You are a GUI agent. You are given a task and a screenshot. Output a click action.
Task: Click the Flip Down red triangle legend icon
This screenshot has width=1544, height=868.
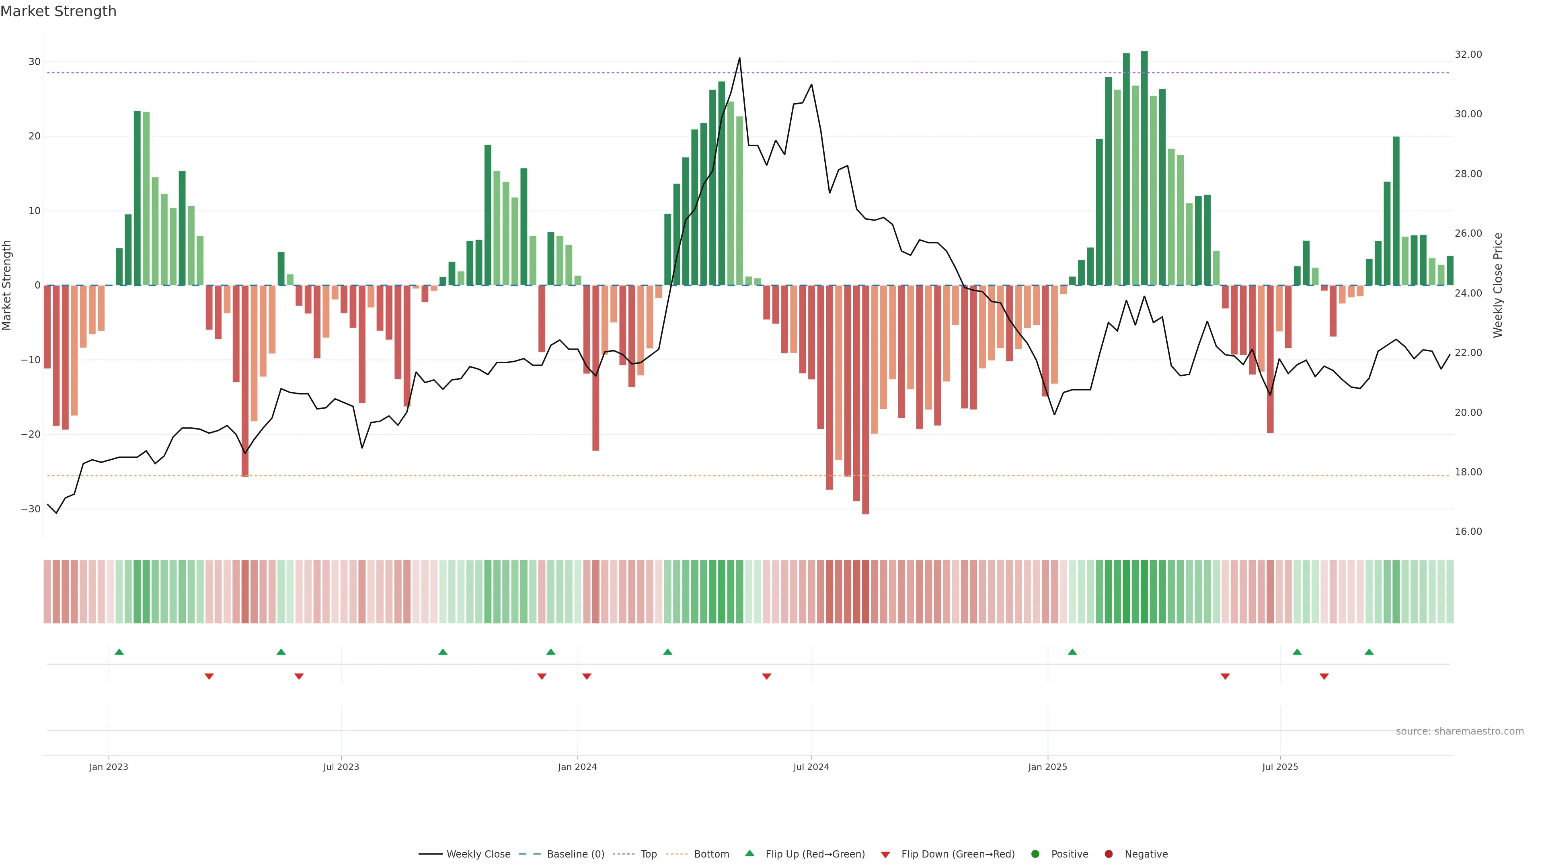tap(885, 855)
